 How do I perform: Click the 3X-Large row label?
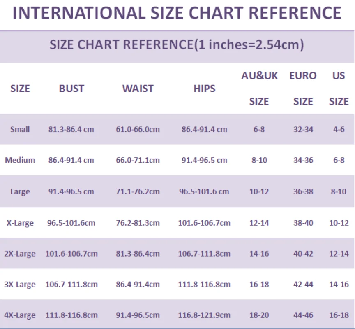tap(20, 285)
